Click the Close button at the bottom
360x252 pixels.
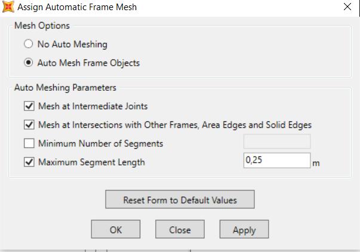click(180, 229)
